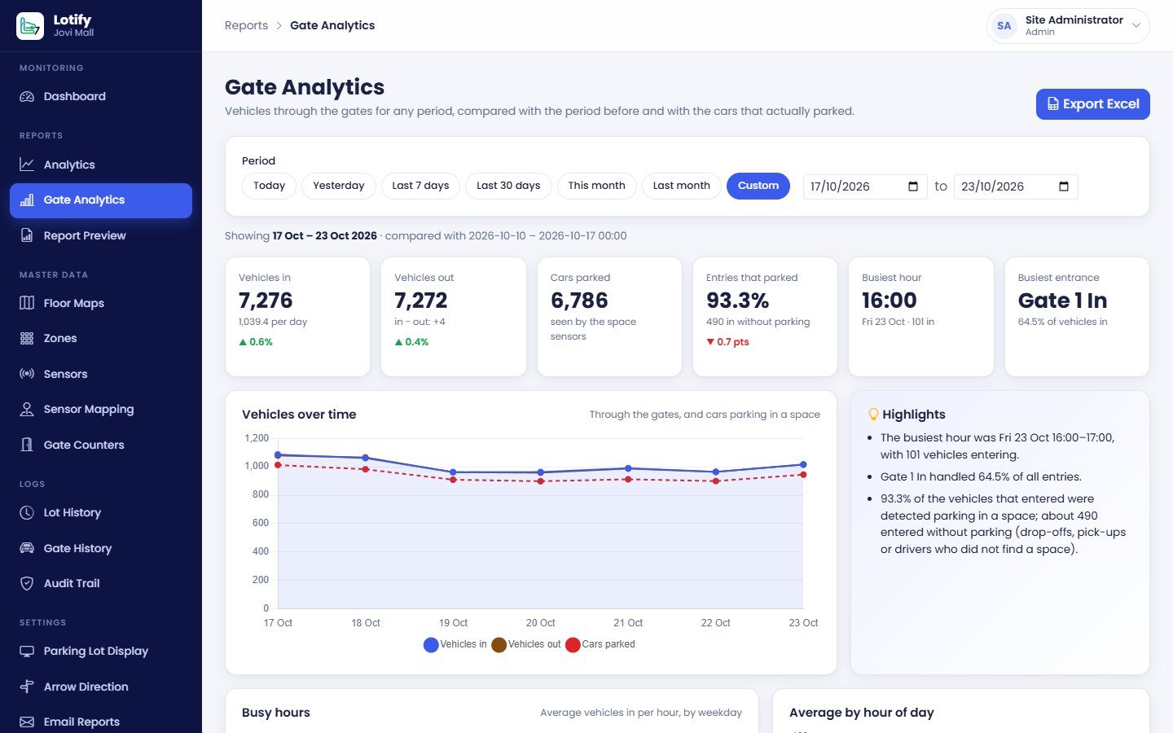
Task: Expand the Site Administrator account menu
Action: click(1068, 26)
